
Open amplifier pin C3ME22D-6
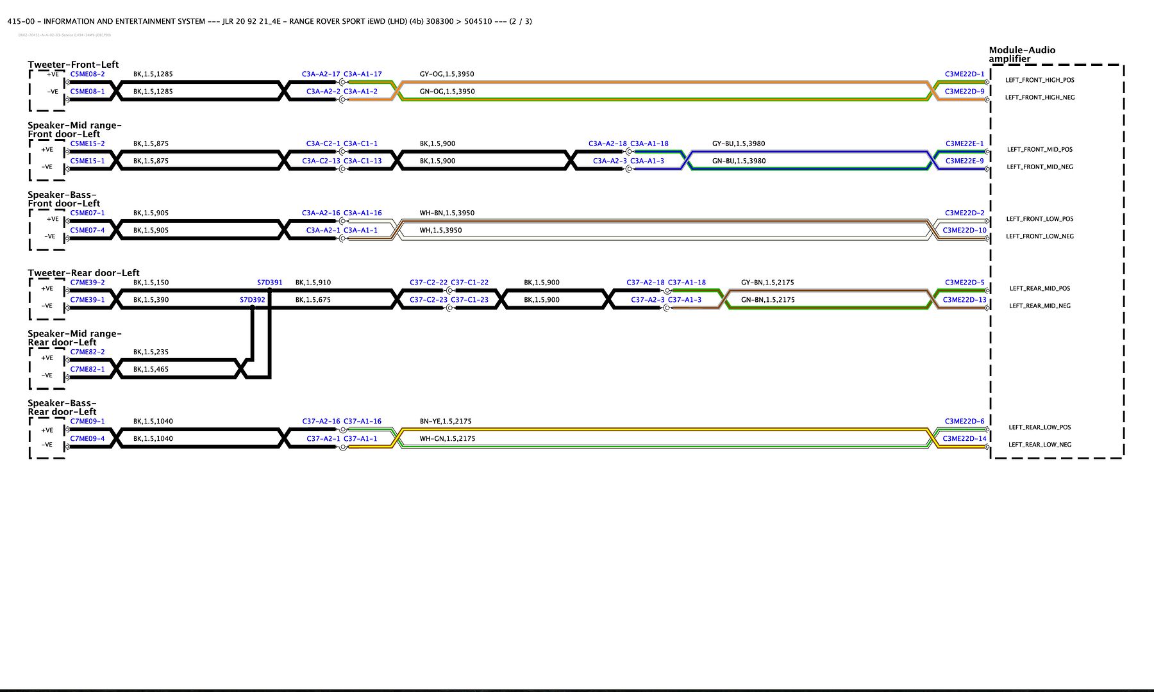964,421
